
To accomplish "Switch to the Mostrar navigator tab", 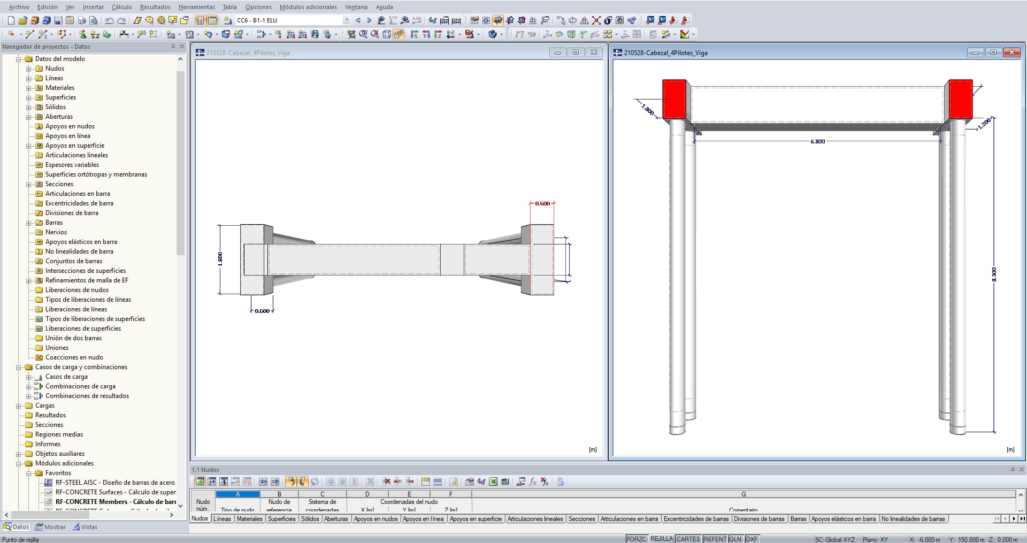I will click(x=51, y=527).
